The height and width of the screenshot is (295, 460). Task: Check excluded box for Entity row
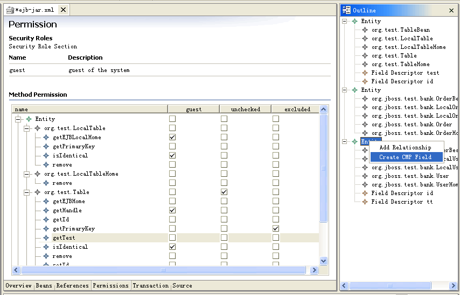click(276, 119)
